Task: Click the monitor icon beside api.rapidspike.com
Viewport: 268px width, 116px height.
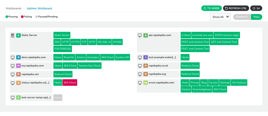Action: tap(140, 35)
